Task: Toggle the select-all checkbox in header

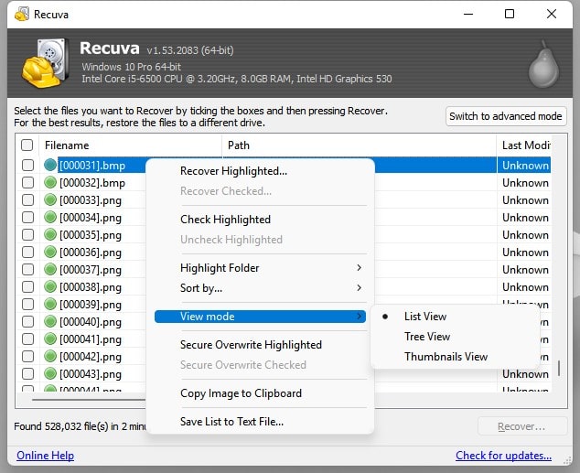Action: [x=27, y=145]
